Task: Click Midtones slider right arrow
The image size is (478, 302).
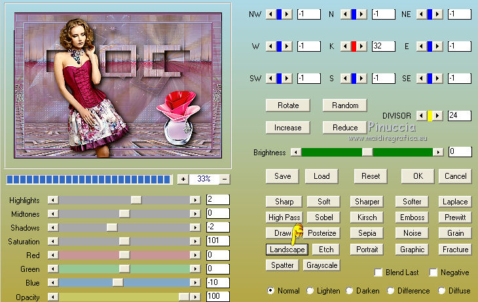Action: 195,214
